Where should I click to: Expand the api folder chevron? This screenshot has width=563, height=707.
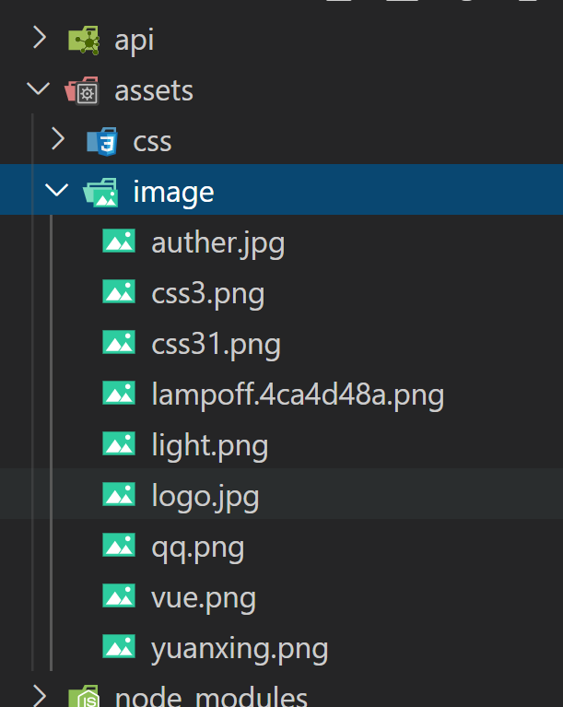pos(40,38)
